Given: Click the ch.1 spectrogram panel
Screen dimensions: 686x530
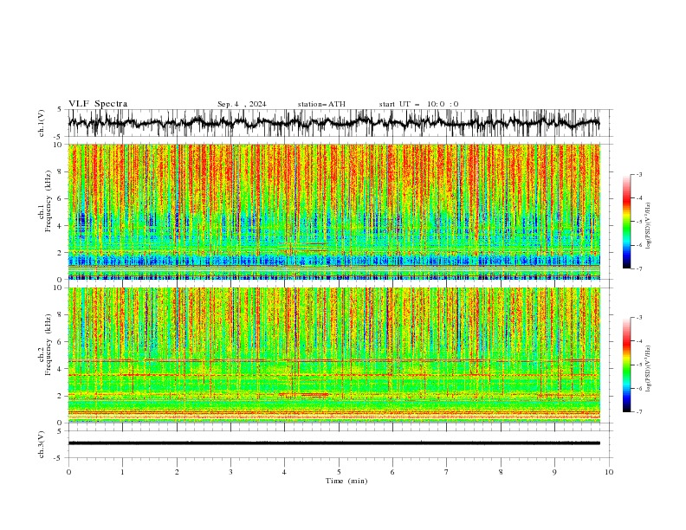Looking at the screenshot, I should coord(334,211).
